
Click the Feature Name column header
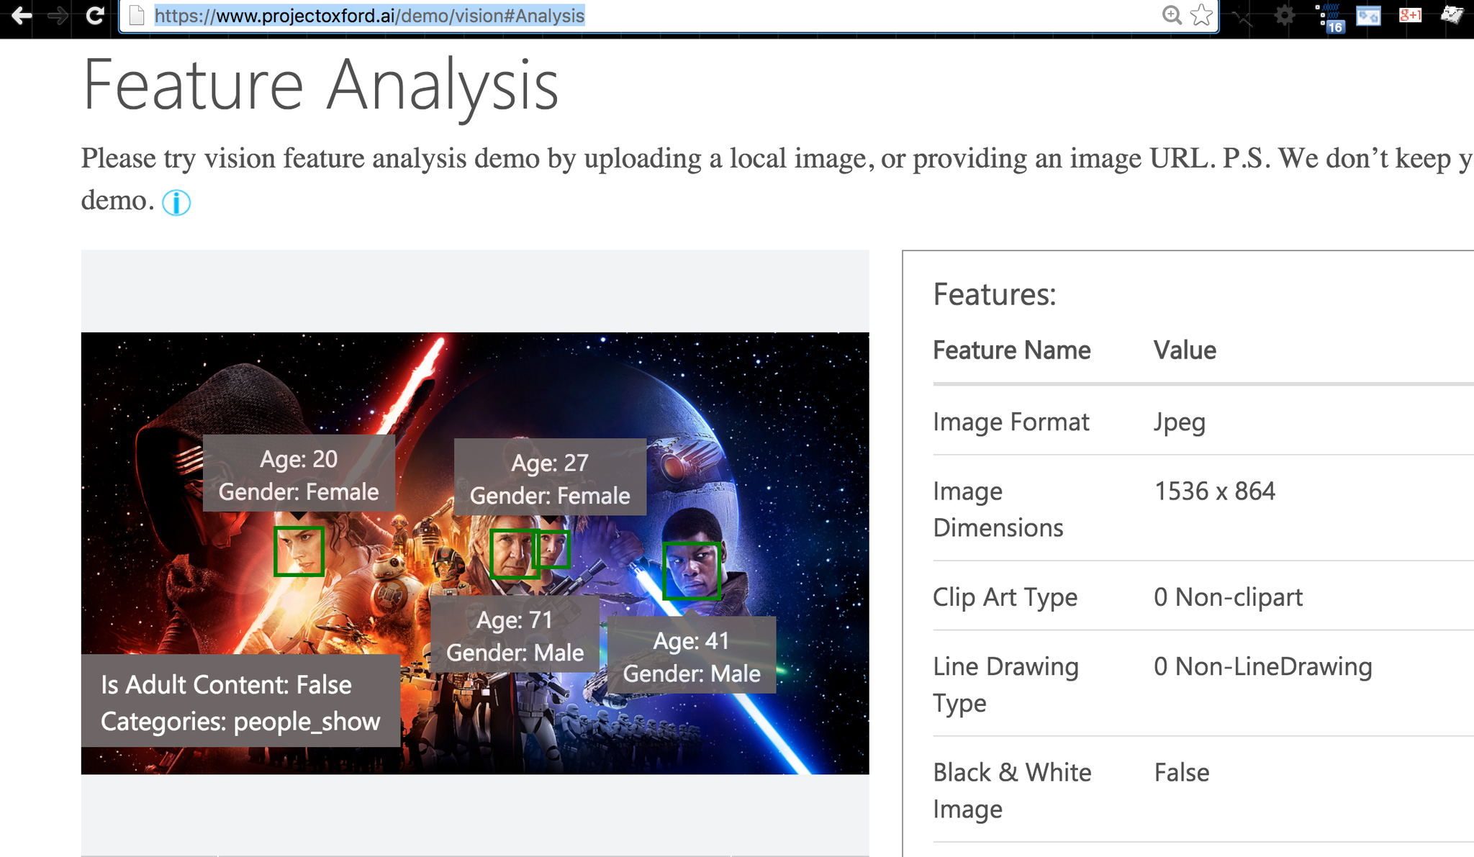point(1011,350)
